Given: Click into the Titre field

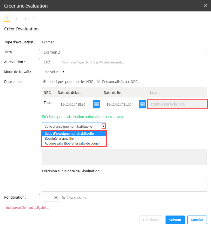Looking at the screenshot, I should [x=124, y=52].
